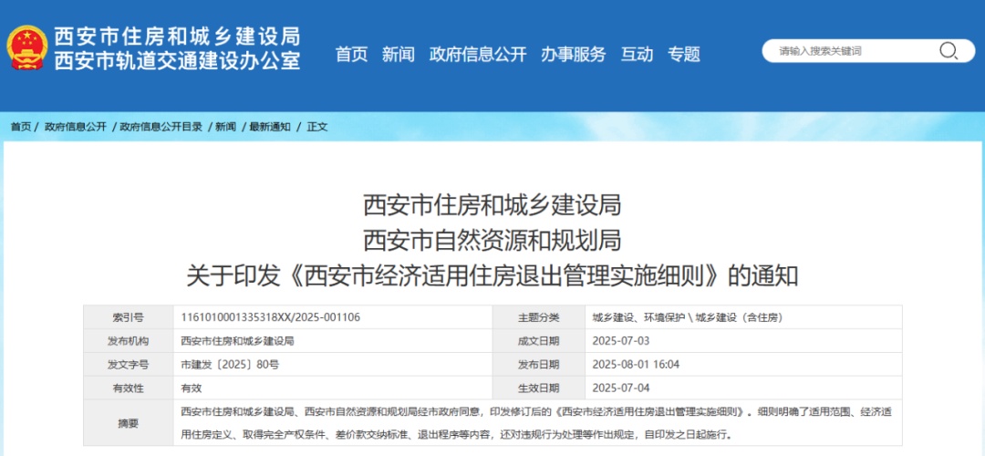Viewport: 985px width, 456px height.
Task: Click the 正文 breadcrumb text
Action: tap(317, 127)
